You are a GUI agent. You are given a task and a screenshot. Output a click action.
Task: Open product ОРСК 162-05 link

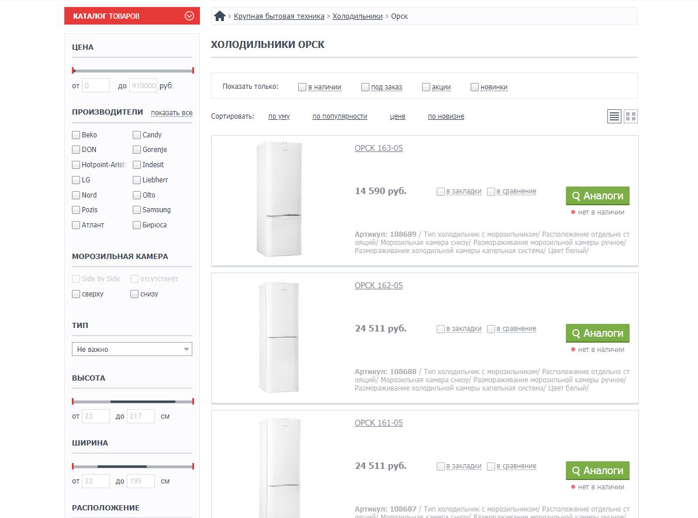(379, 285)
